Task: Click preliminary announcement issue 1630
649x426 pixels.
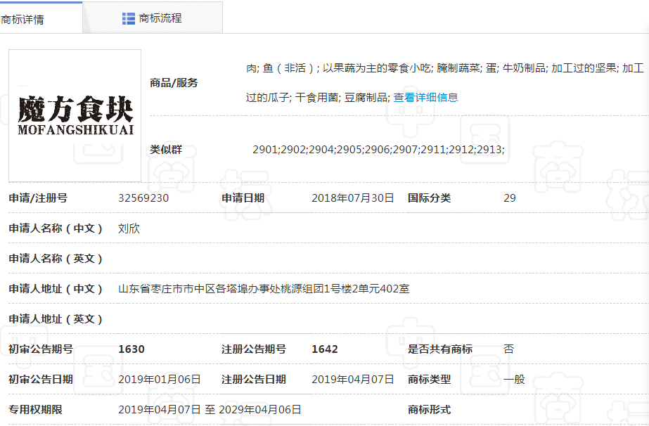Action: tap(131, 349)
